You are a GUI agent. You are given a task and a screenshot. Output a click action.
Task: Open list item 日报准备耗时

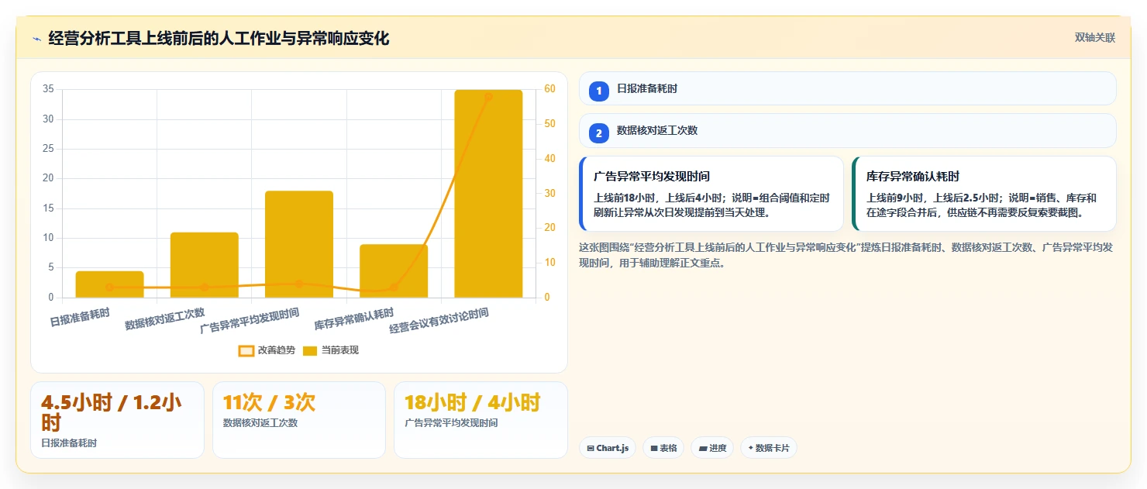click(x=848, y=88)
